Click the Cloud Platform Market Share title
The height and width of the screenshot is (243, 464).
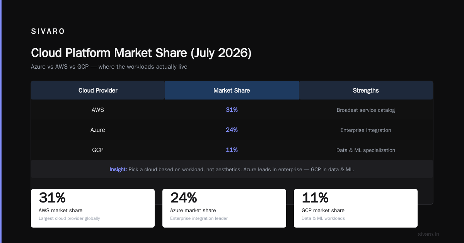click(x=141, y=53)
